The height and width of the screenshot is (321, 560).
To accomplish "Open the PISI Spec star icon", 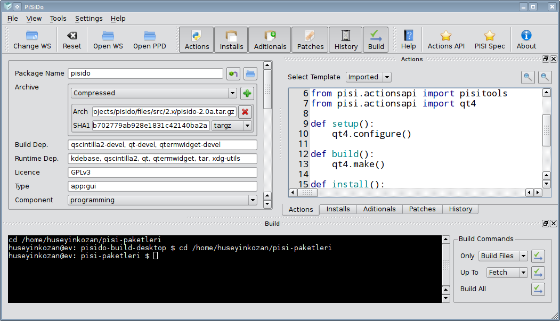I will tap(489, 36).
